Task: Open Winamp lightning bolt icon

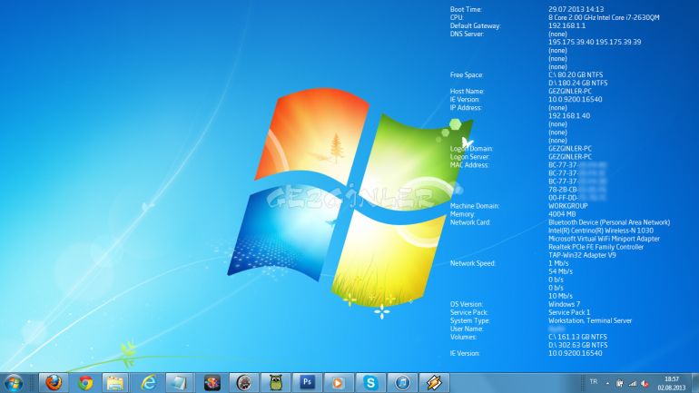Action: [x=433, y=383]
